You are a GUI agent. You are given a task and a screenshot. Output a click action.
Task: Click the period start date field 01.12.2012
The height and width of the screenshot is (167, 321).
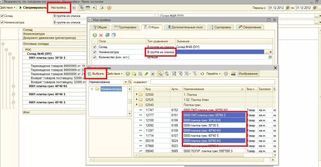[x=277, y=8]
